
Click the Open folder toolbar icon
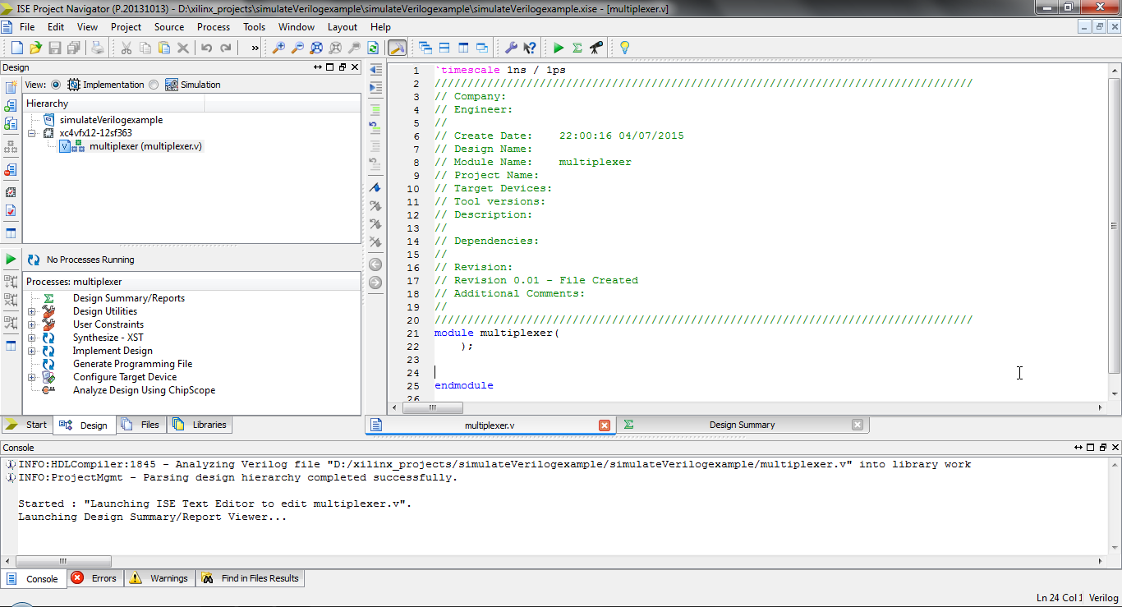35,48
